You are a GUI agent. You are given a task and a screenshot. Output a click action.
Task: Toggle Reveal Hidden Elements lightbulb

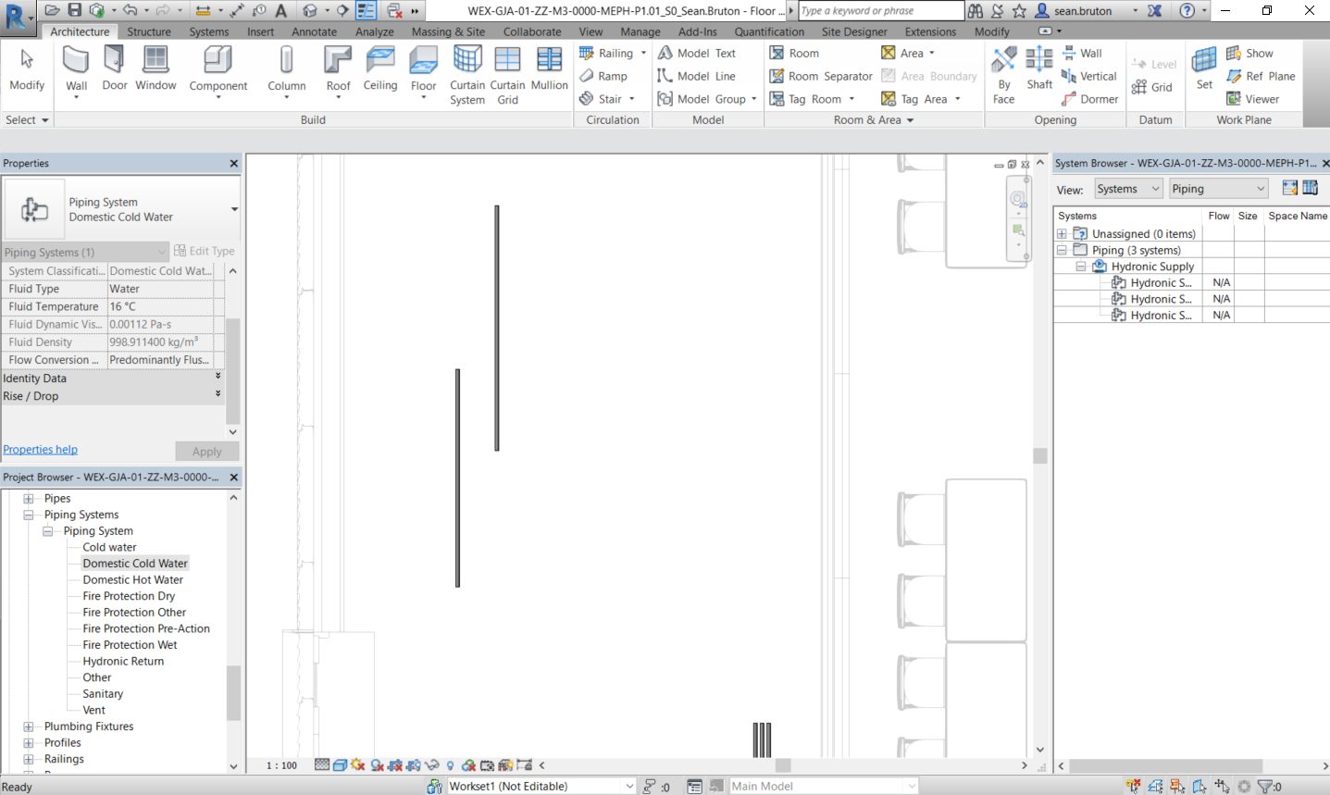coord(451,764)
